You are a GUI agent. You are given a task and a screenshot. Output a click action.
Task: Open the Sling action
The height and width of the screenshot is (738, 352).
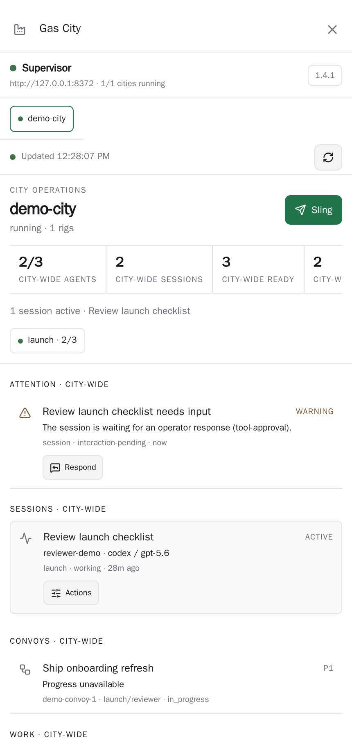[x=313, y=210]
